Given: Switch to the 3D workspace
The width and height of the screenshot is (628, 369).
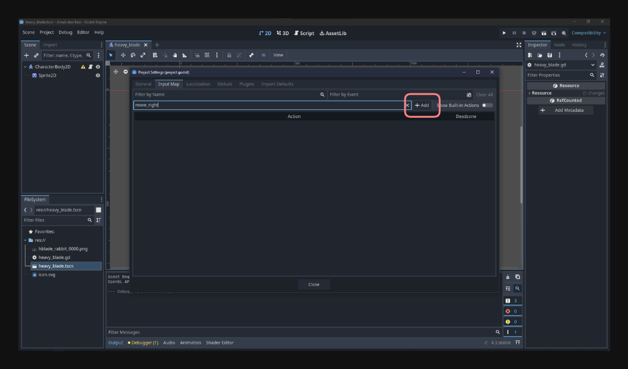Looking at the screenshot, I should coord(283,33).
